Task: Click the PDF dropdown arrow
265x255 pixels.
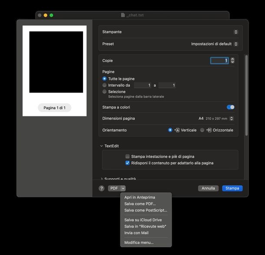Action: 123,188
